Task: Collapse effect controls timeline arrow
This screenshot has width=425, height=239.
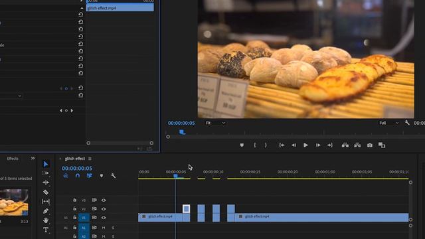Action: tap(82, 8)
